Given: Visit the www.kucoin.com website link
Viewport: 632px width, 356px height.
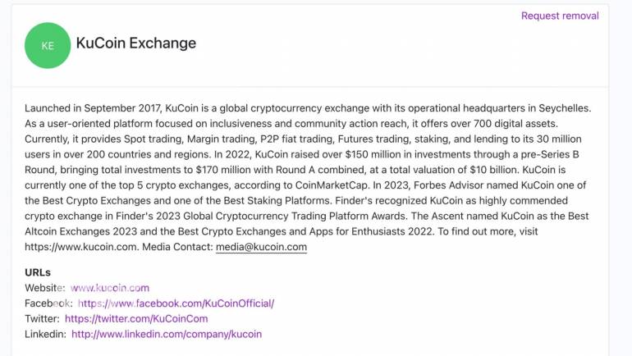Looking at the screenshot, I should (110, 288).
